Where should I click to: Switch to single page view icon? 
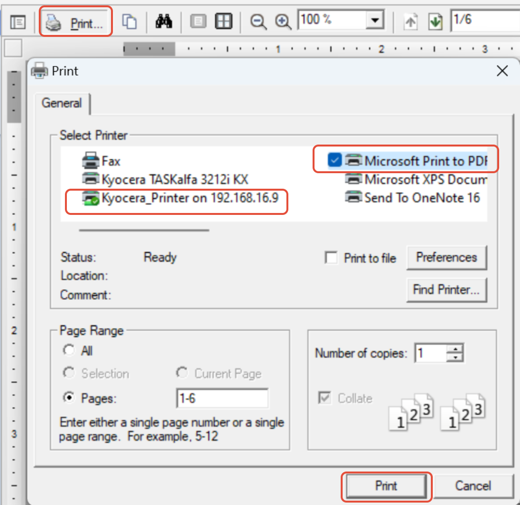[198, 21]
